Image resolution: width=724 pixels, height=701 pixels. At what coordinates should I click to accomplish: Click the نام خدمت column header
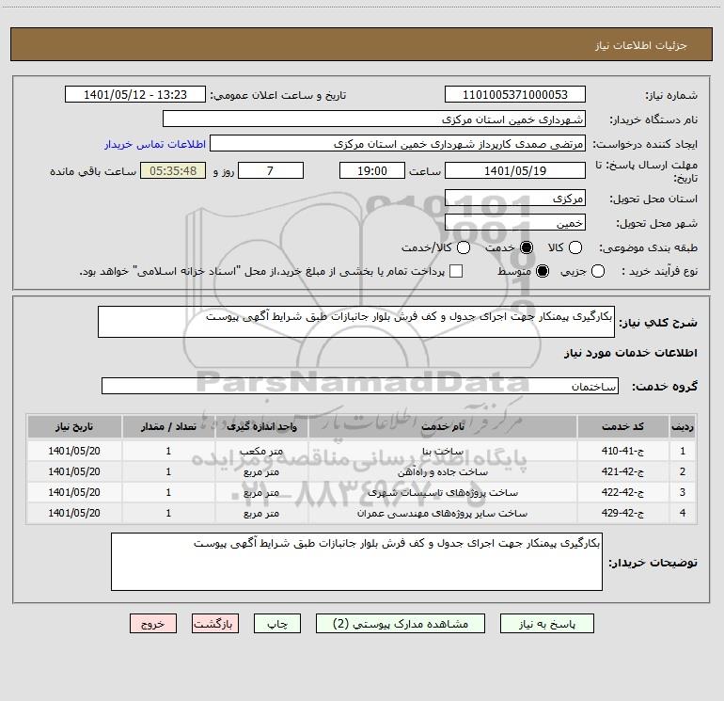click(442, 426)
